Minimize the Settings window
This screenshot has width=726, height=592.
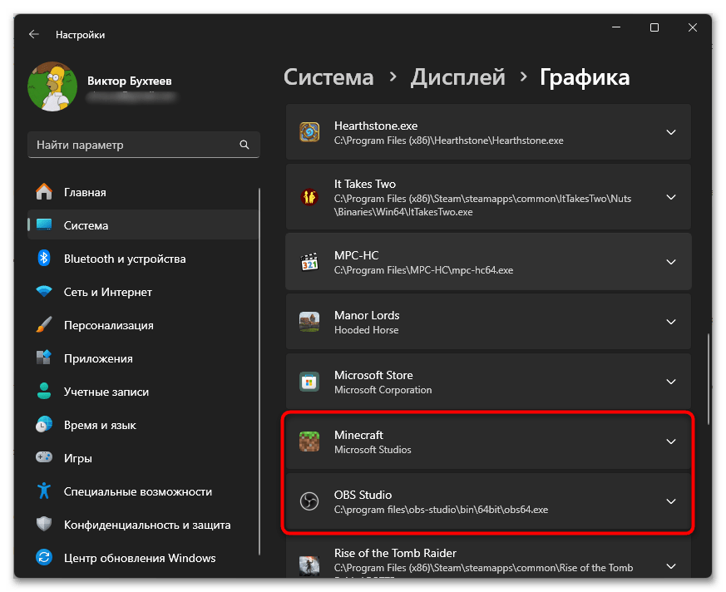(x=615, y=27)
